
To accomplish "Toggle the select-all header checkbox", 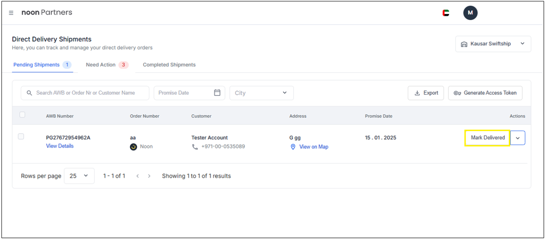I will pos(22,115).
